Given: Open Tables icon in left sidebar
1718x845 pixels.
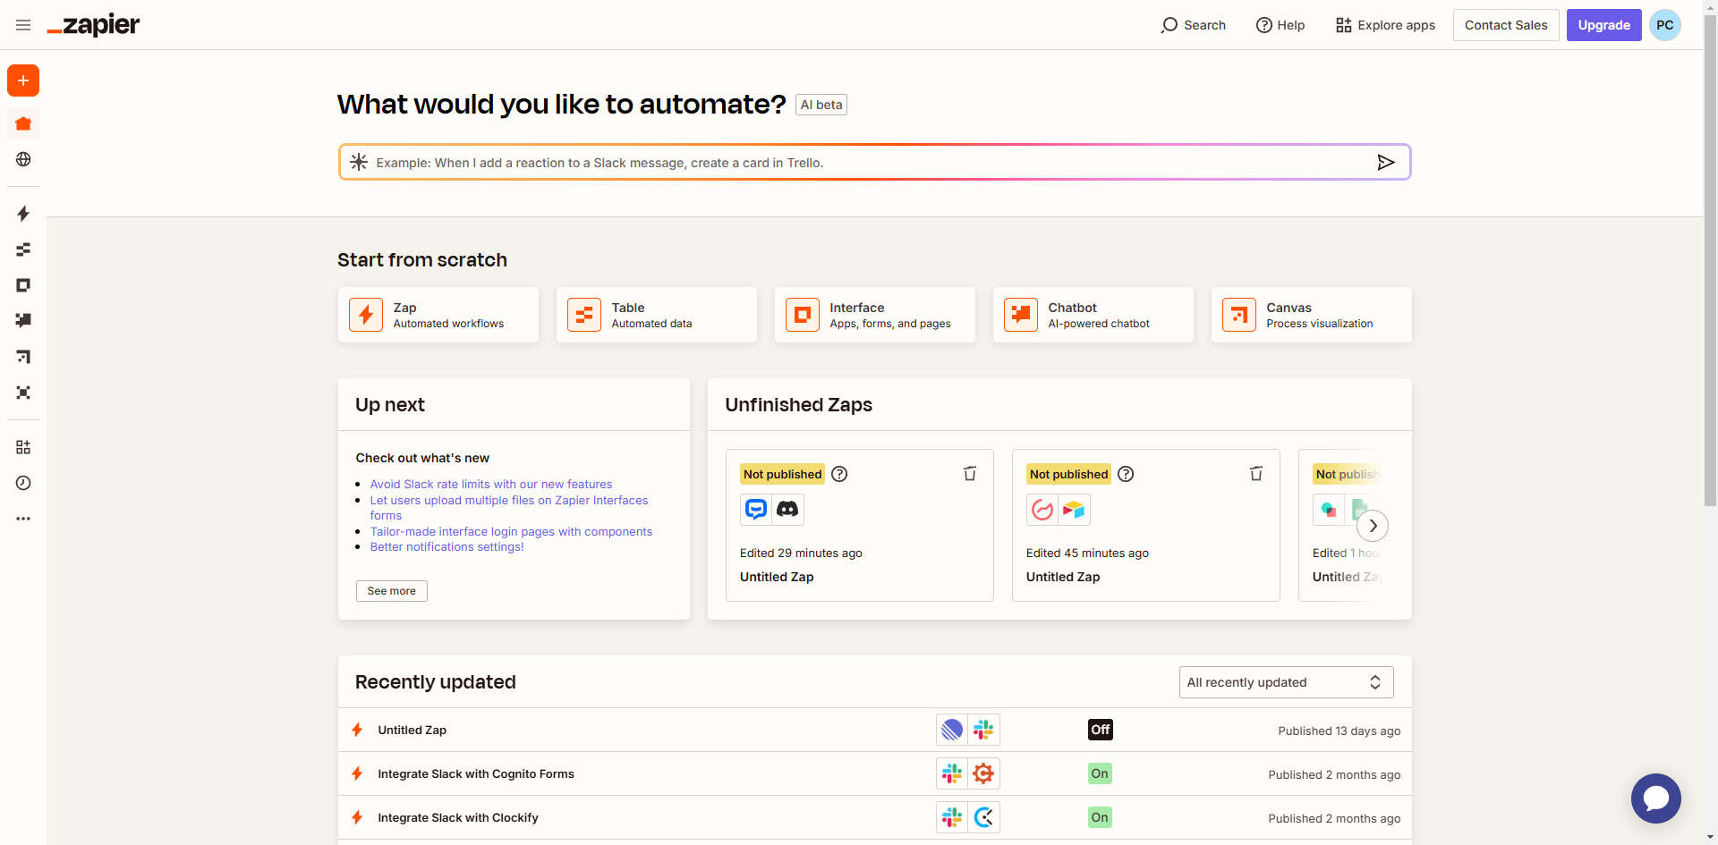Looking at the screenshot, I should click(x=23, y=249).
